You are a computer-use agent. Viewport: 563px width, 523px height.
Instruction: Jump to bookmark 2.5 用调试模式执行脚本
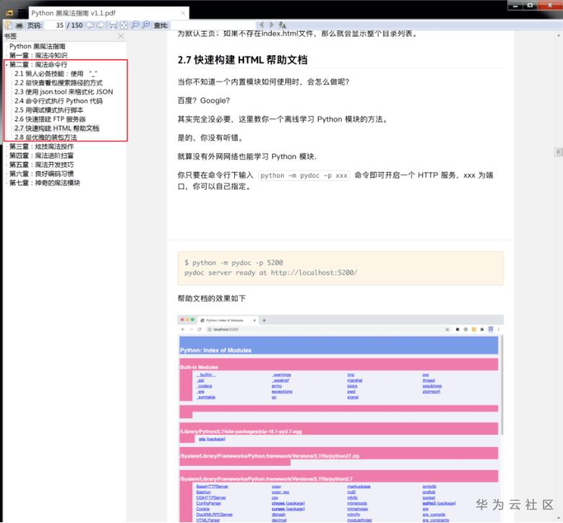(x=49, y=110)
